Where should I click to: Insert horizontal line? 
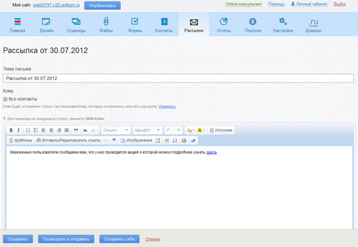pyautogui.click(x=167, y=140)
